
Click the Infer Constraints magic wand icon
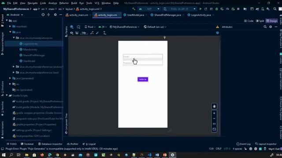[97, 33]
